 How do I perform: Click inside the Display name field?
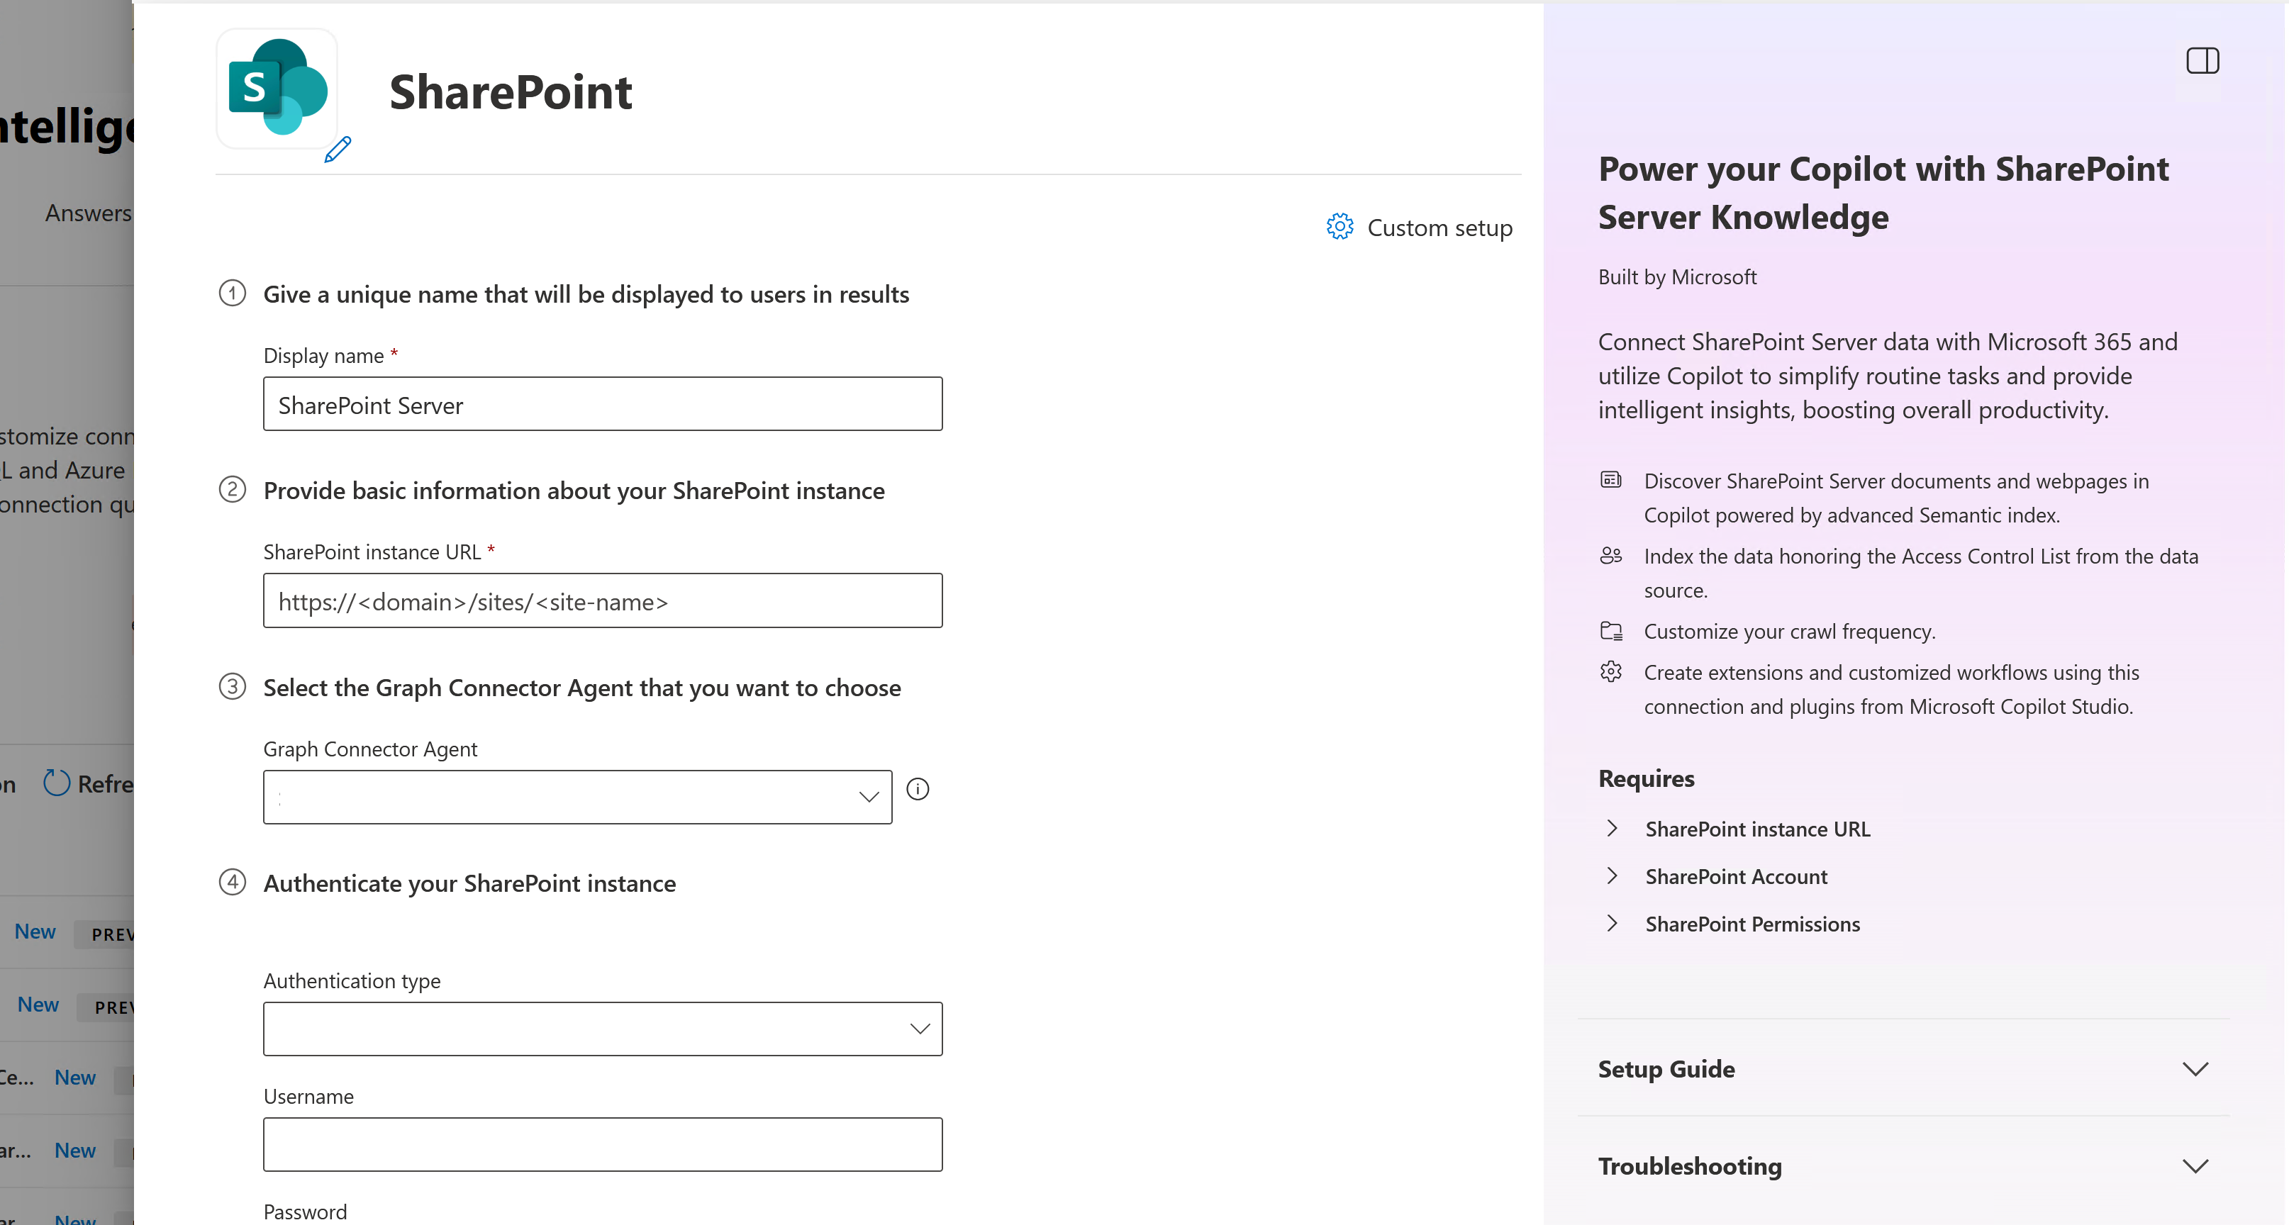603,404
